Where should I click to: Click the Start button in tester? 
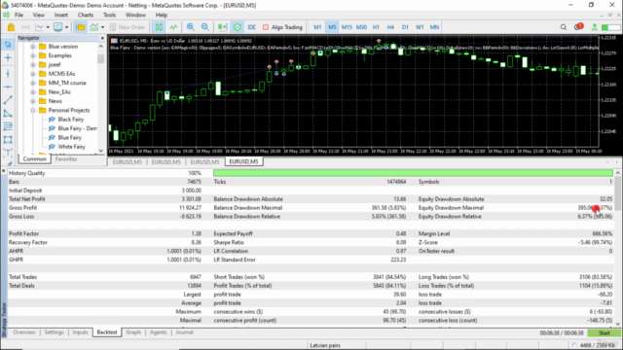[x=604, y=332]
